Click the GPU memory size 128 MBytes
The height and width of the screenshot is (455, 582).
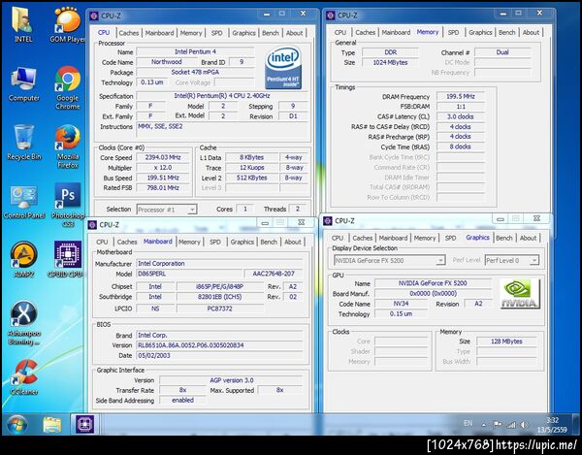click(x=506, y=341)
